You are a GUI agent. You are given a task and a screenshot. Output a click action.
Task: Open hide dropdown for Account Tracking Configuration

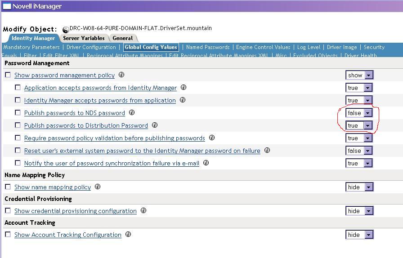tap(359, 235)
